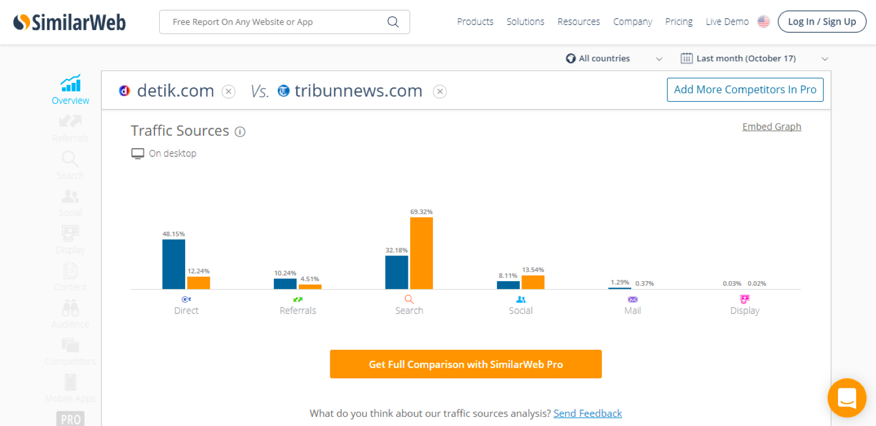Go to the Audience sidebar section

(x=70, y=315)
